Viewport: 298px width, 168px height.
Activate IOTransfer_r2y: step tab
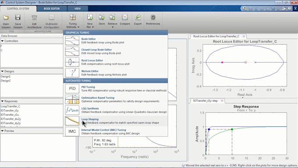tap(205, 100)
